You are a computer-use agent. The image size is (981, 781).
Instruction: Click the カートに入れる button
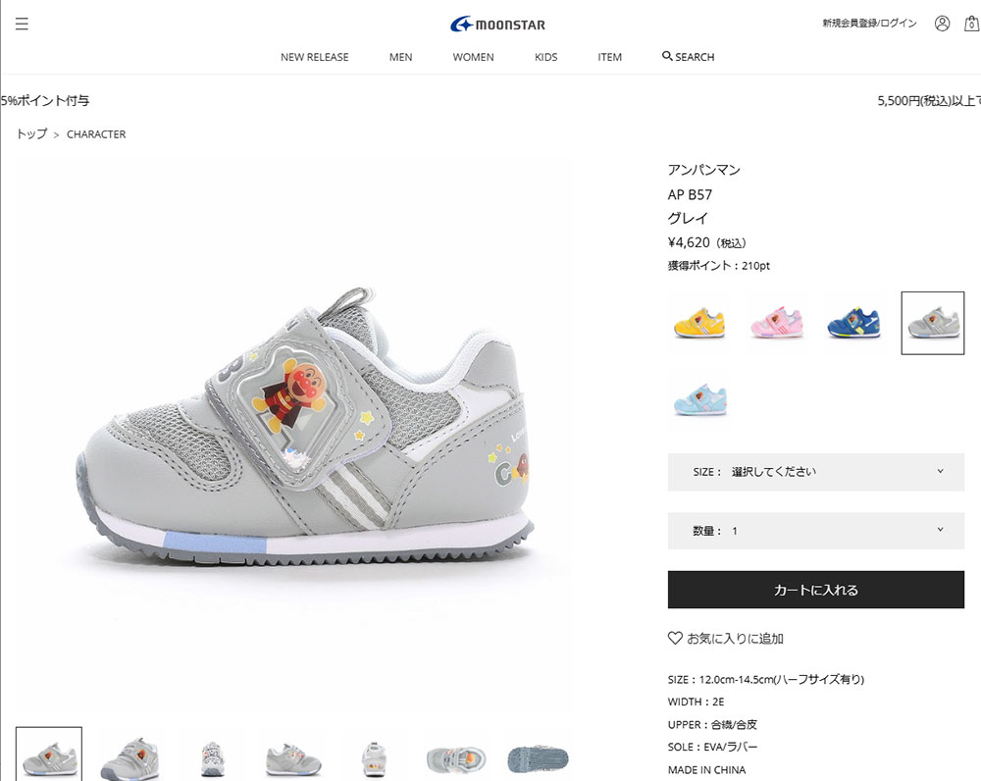[x=816, y=590]
